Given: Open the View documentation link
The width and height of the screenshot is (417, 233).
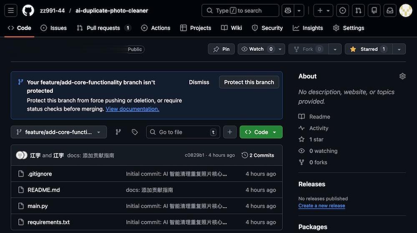Looking at the screenshot, I should 132,109.
